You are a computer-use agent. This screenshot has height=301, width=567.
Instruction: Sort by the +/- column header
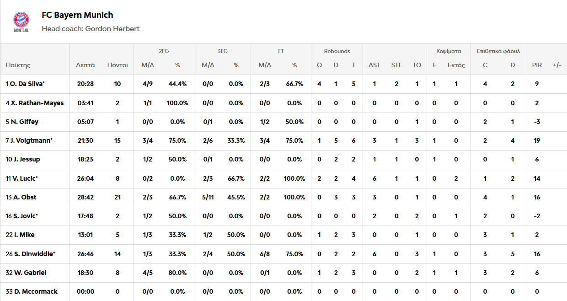(x=557, y=65)
